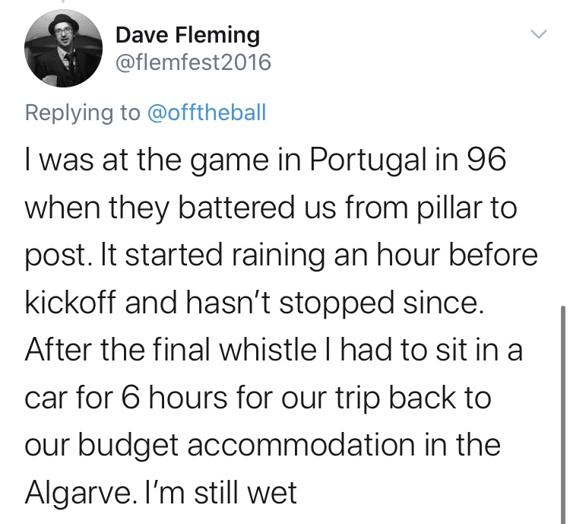This screenshot has width=570, height=524.
Task: Click the word 'Algarve' in the tweet
Action: [x=79, y=493]
